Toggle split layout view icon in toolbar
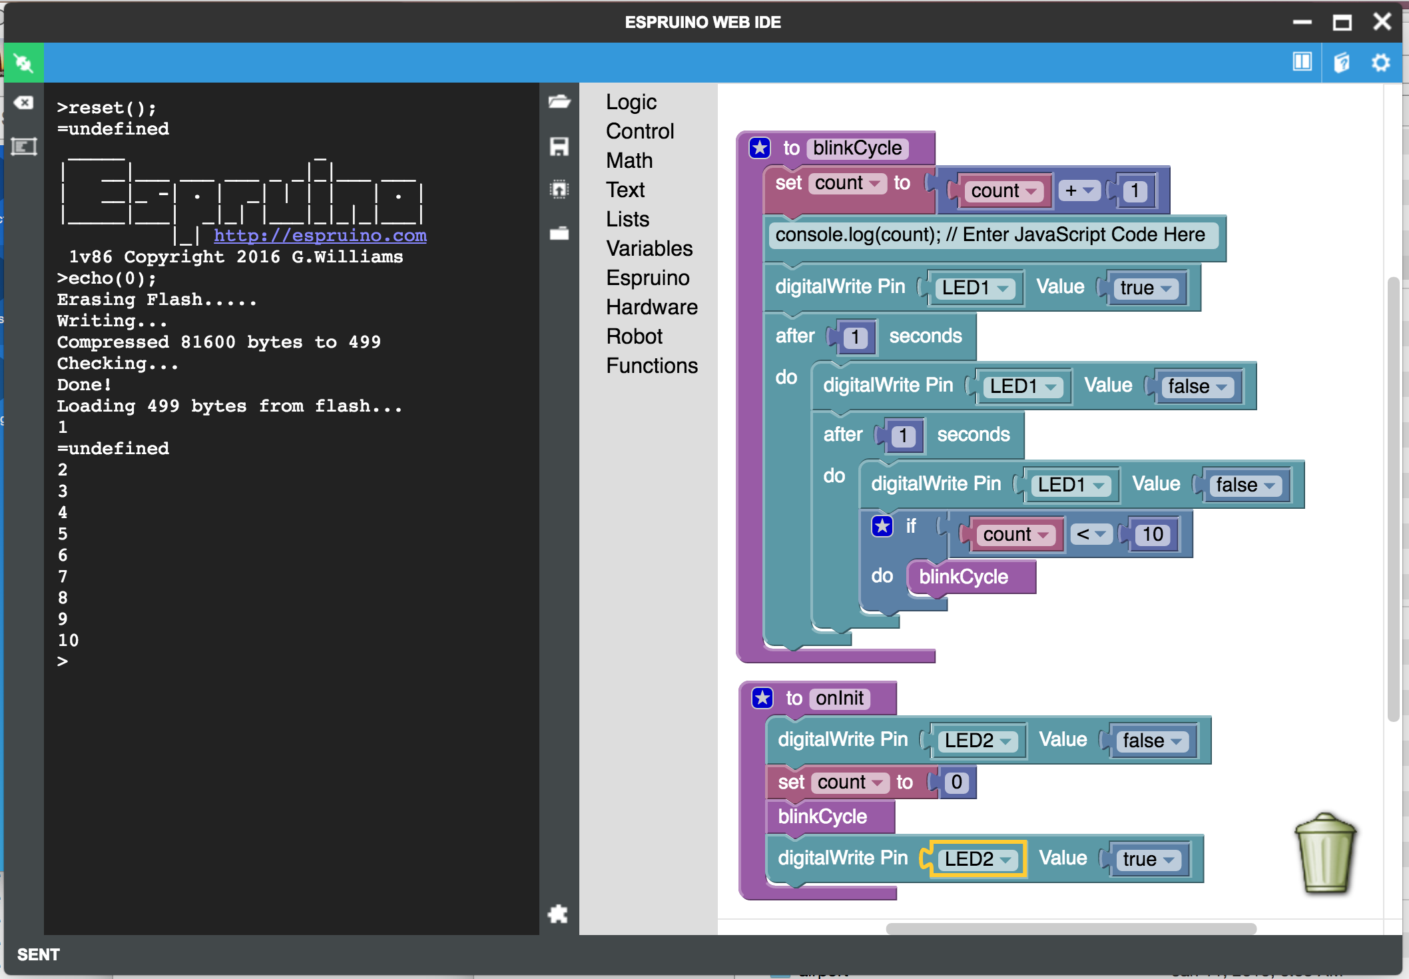This screenshot has height=979, width=1409. click(x=1302, y=62)
